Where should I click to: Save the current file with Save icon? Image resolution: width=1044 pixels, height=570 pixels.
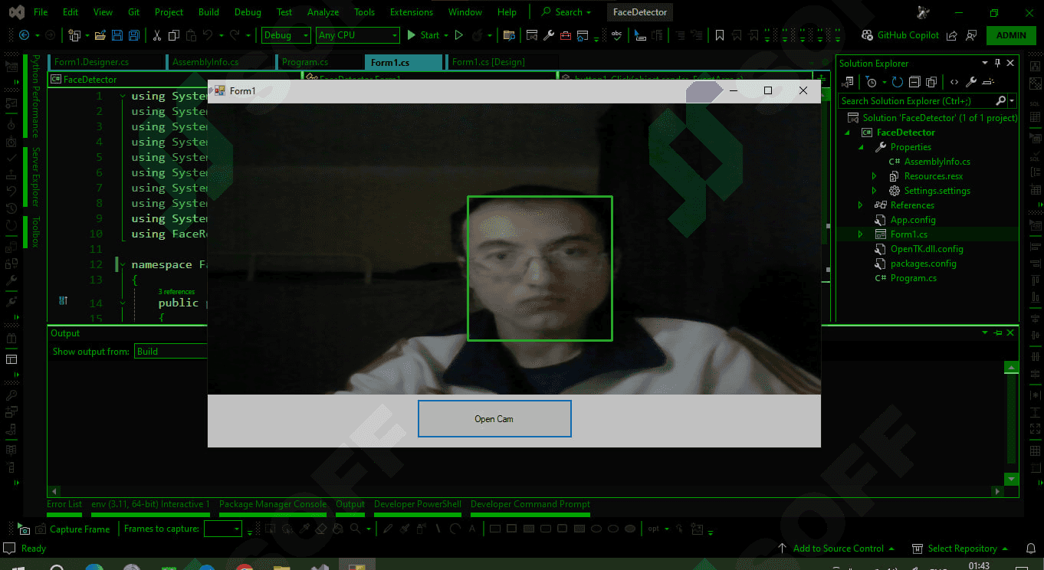coord(117,35)
